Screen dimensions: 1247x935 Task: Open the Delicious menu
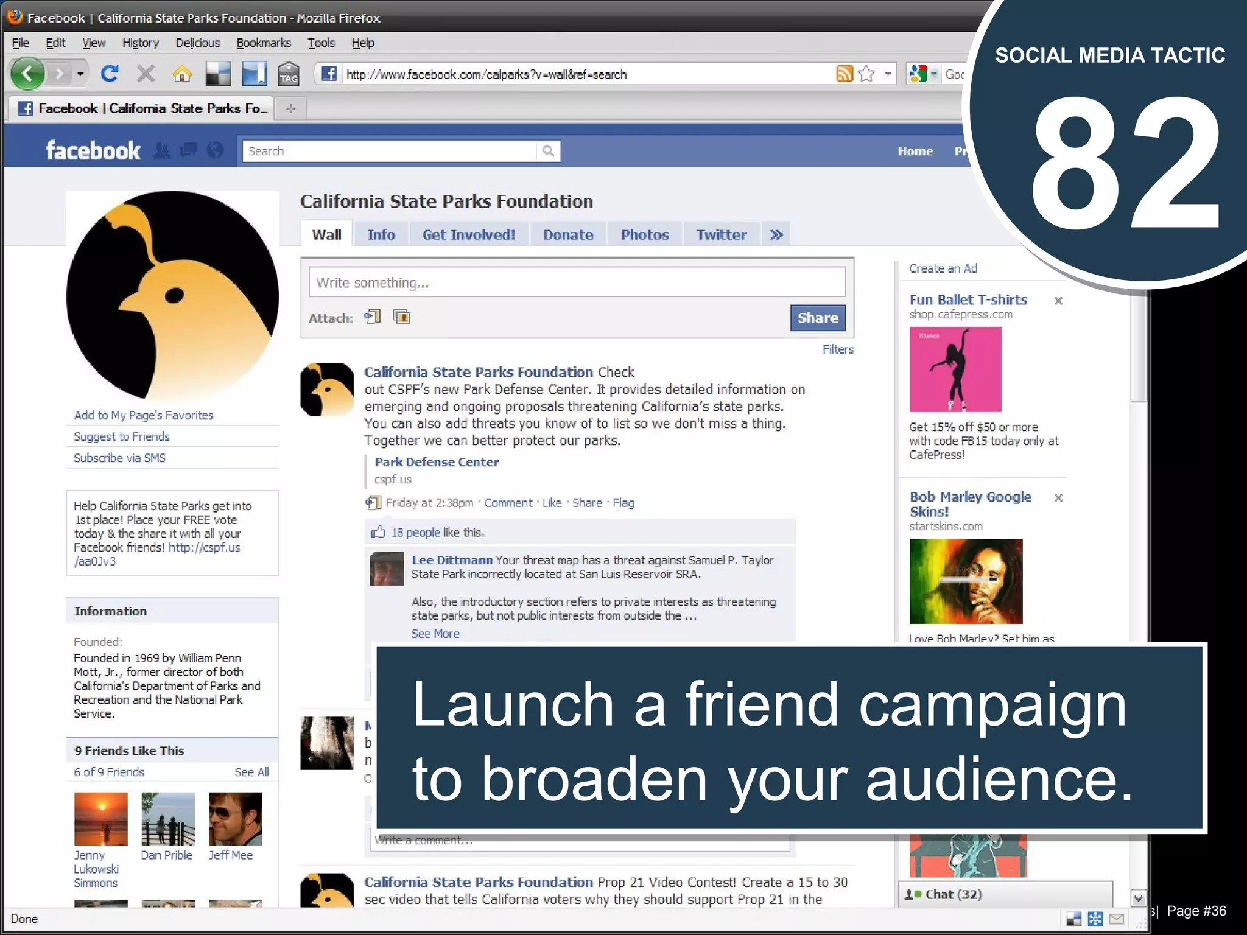198,43
